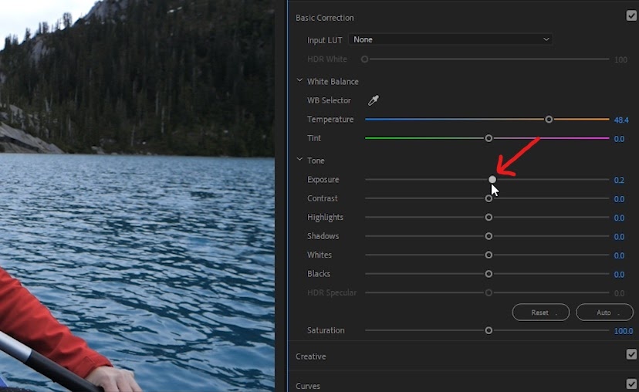The height and width of the screenshot is (392, 639).
Task: Open the Input LUT dropdown
Action: [x=451, y=39]
